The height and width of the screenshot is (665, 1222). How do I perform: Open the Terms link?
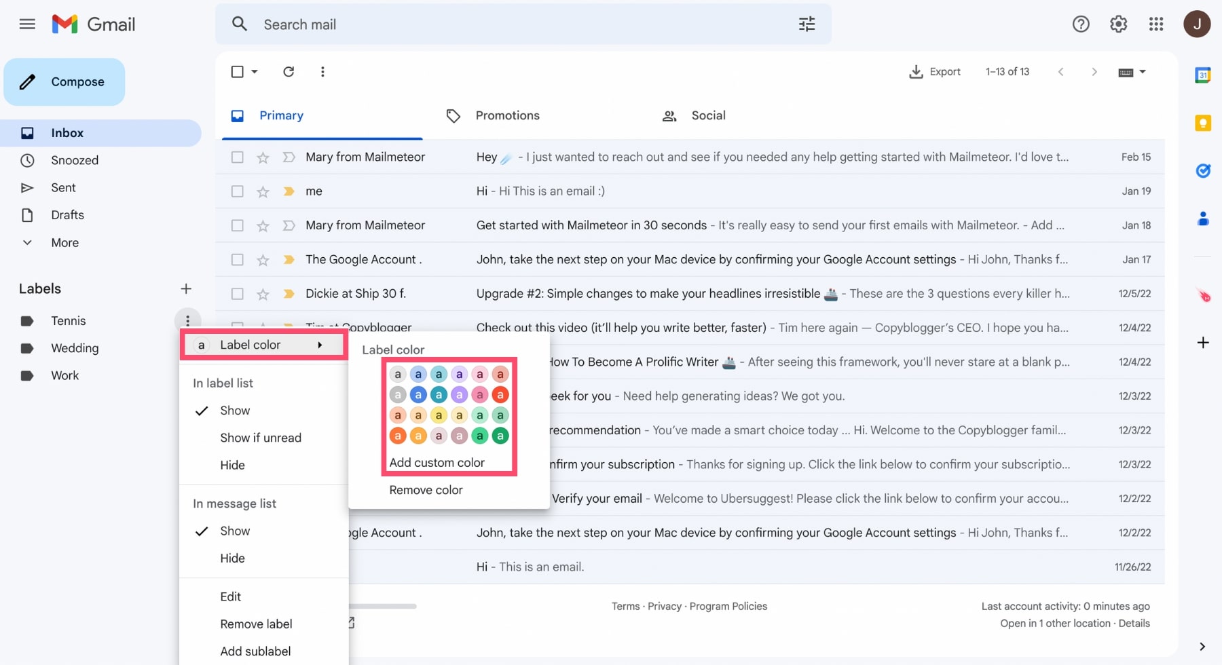625,607
